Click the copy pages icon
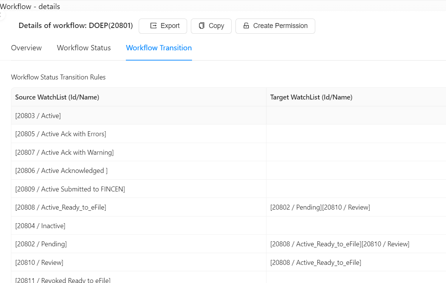 click(202, 26)
